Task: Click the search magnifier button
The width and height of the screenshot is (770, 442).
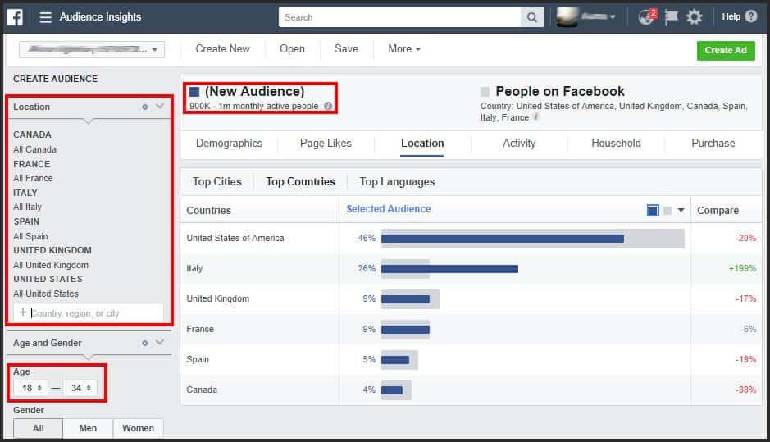Action: click(532, 17)
